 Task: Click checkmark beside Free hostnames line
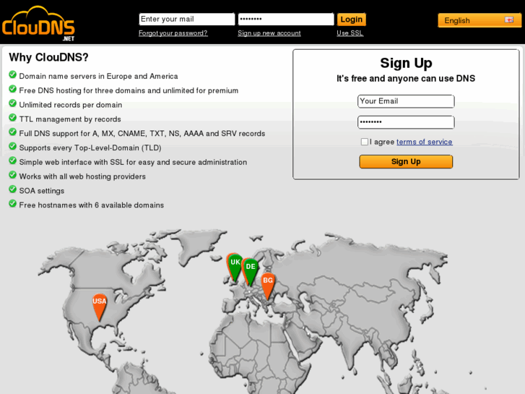click(13, 204)
